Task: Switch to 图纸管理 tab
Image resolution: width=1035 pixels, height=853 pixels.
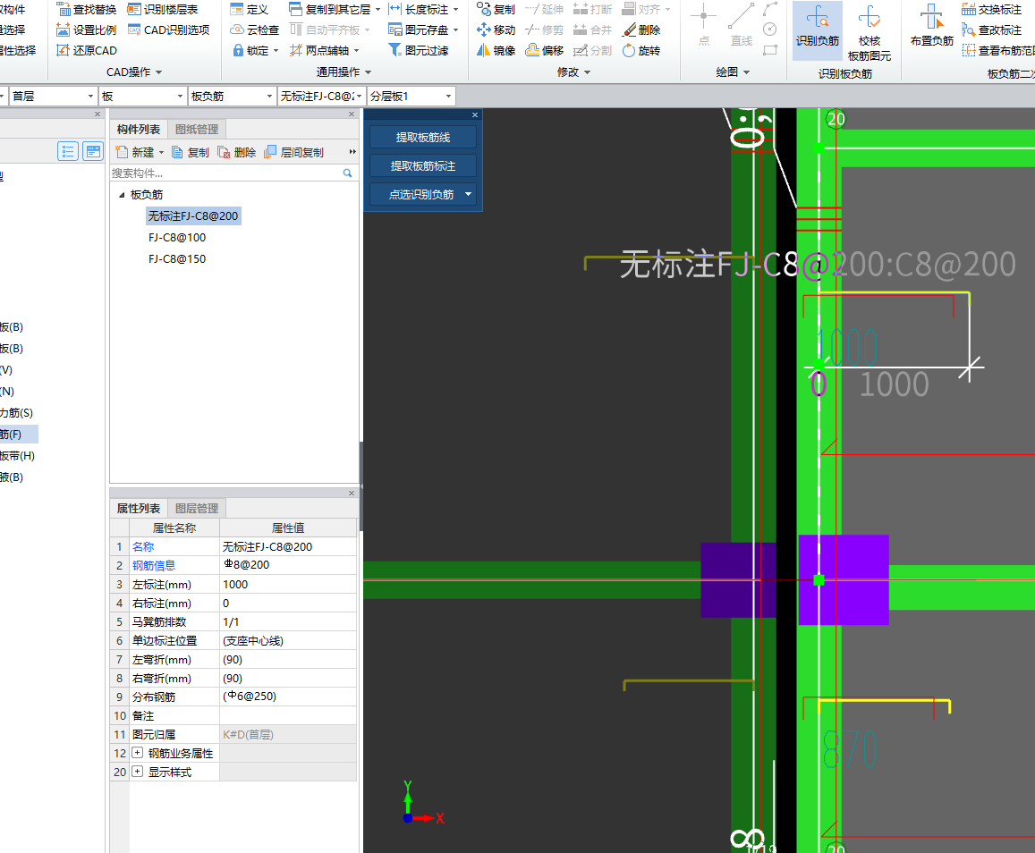Action: [197, 130]
